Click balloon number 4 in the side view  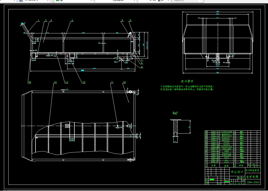tap(72, 20)
